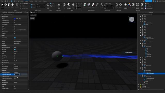
Task: Open the Service insert tool
Action: 133,5
